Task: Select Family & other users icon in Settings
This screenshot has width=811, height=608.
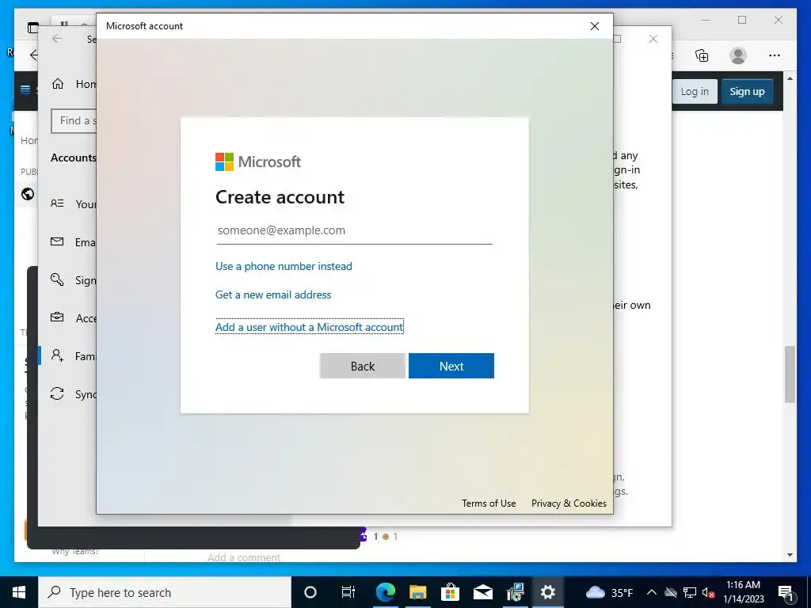Action: (x=57, y=355)
